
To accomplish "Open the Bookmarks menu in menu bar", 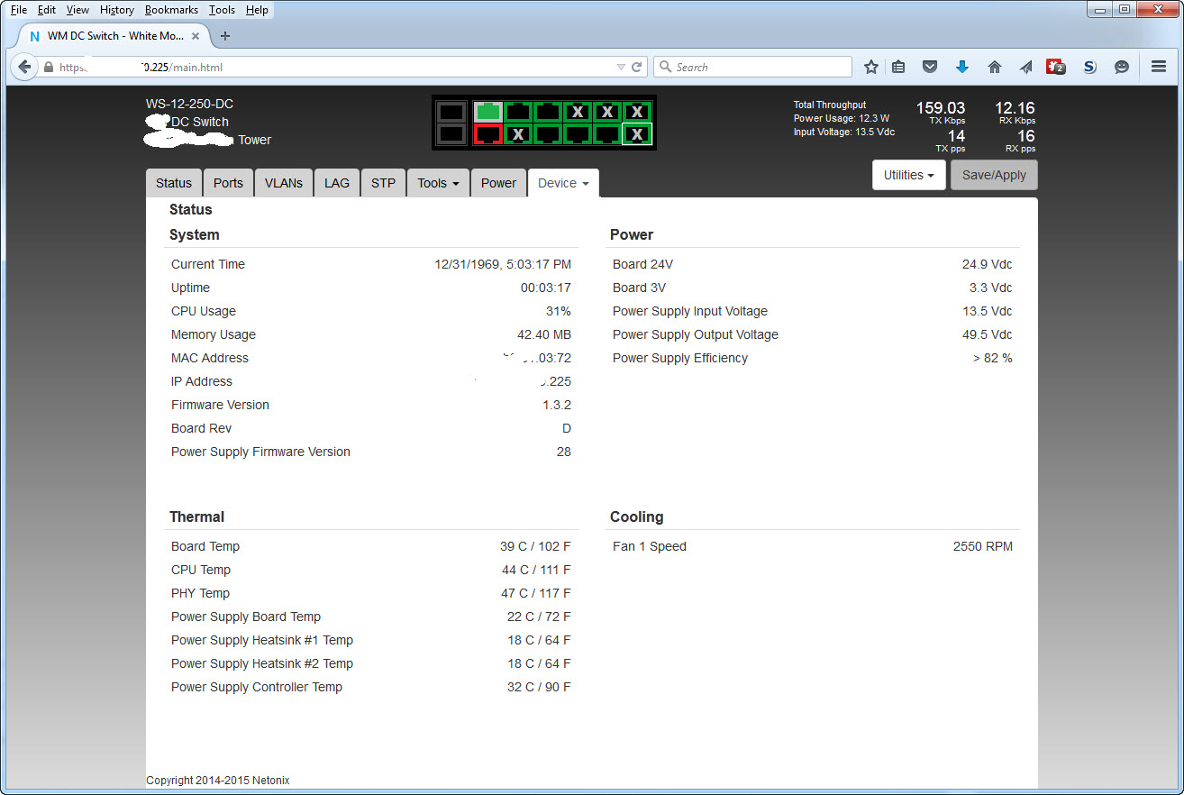I will (x=171, y=10).
